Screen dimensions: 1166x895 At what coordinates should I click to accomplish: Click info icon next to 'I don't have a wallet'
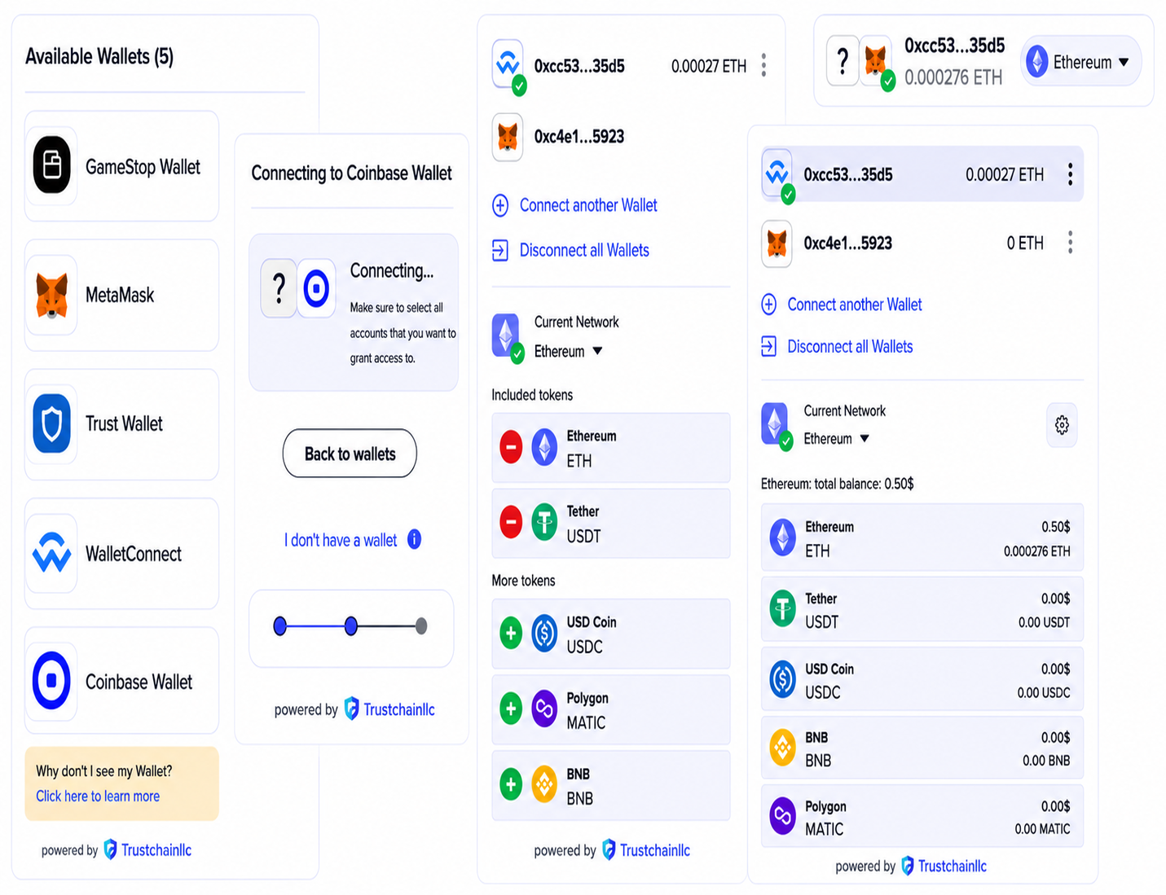coord(414,539)
